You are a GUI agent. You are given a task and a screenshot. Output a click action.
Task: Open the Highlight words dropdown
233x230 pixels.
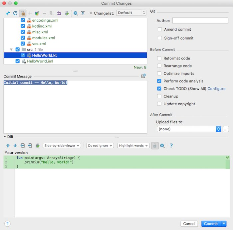click(133, 146)
